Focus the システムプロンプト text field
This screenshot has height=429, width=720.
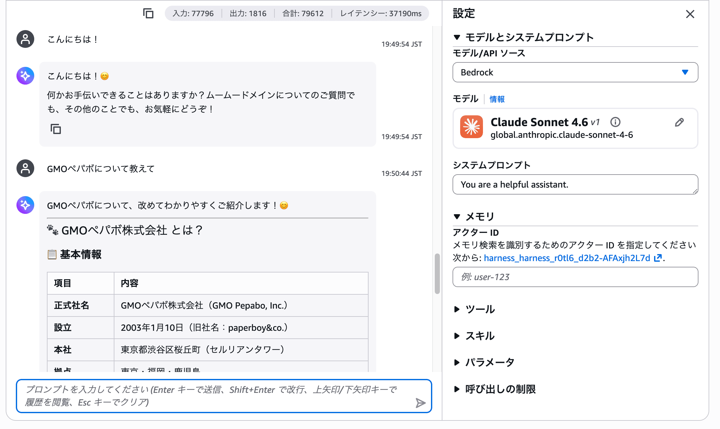coord(575,184)
